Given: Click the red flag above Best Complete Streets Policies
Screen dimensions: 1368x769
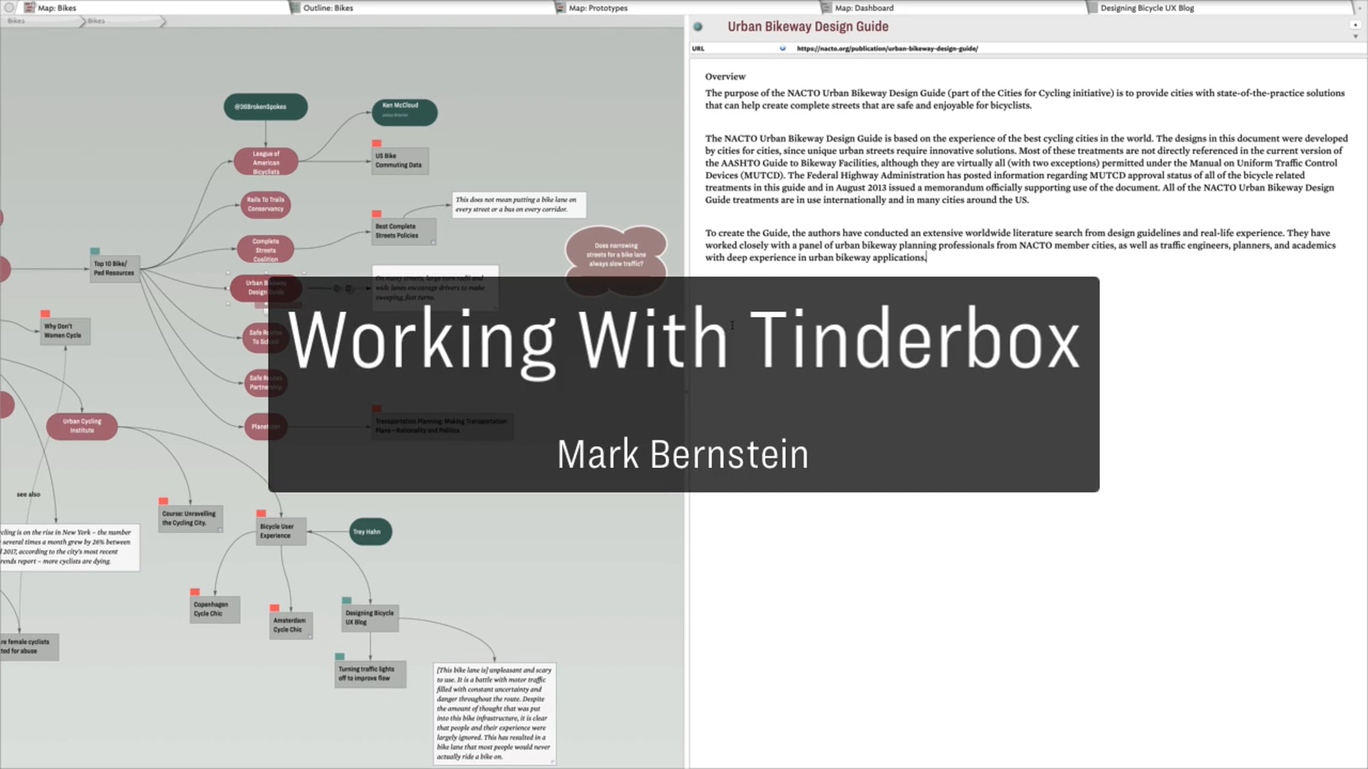Looking at the screenshot, I should pos(377,214).
